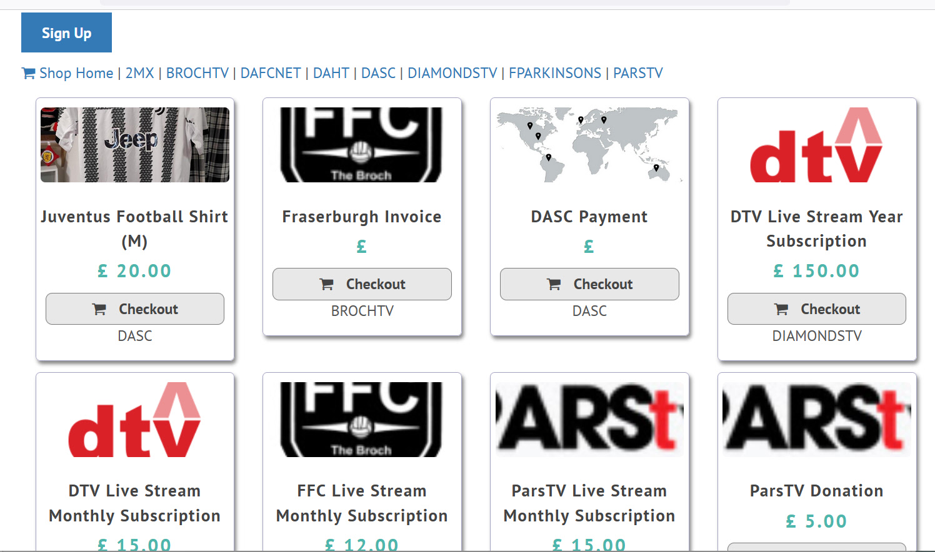Screen dimensions: 935x552
Task: Click the £ 150.00 price
Action: 817,271
